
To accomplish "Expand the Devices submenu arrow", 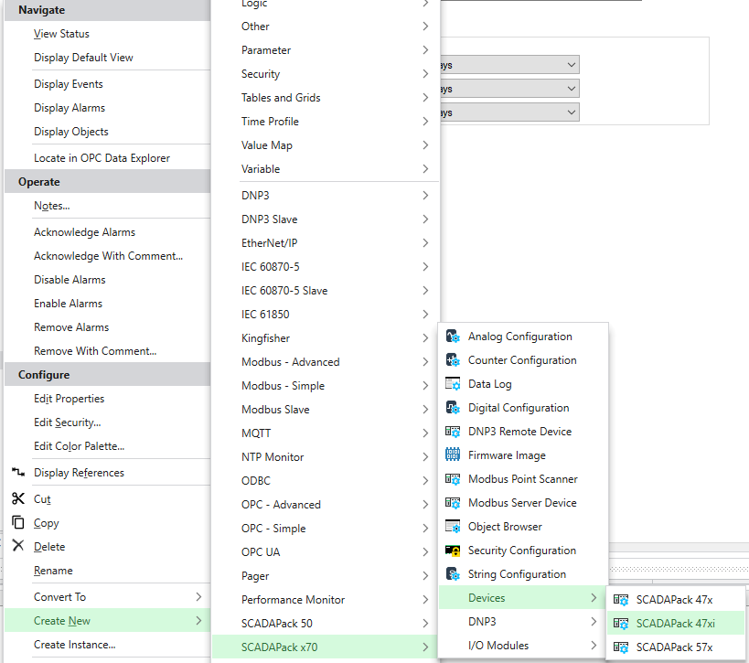I will (x=594, y=598).
